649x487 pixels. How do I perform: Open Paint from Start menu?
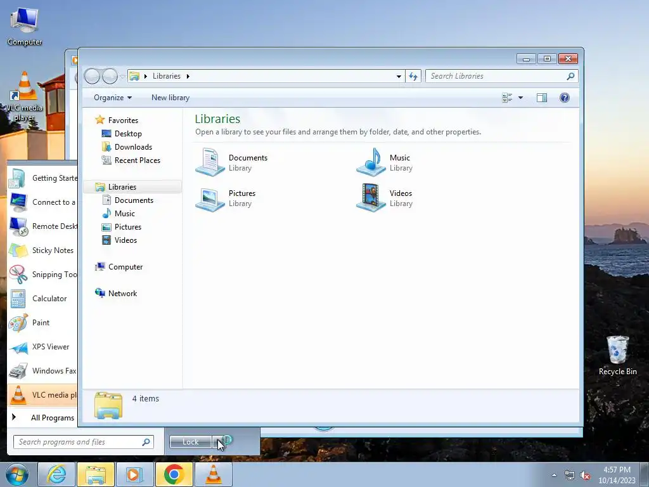click(42, 323)
